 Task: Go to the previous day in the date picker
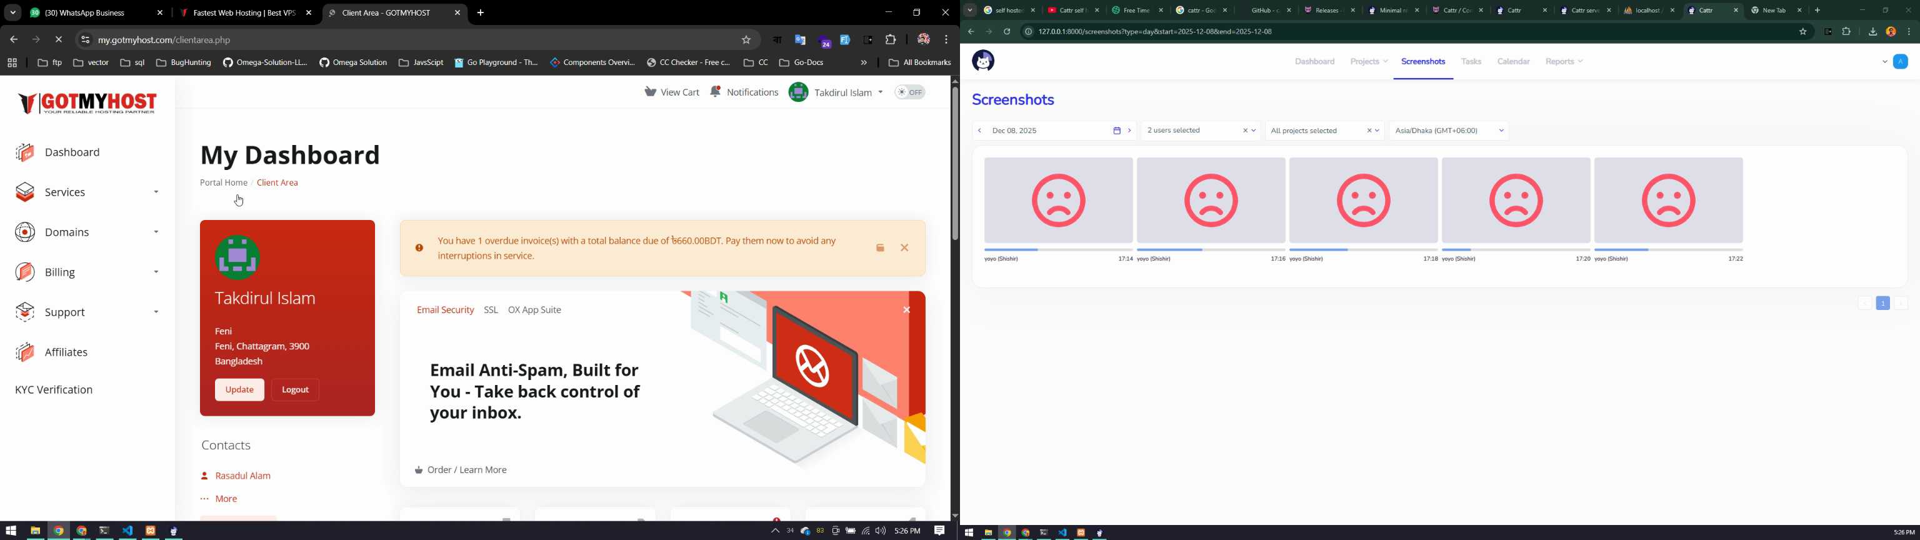click(x=979, y=131)
